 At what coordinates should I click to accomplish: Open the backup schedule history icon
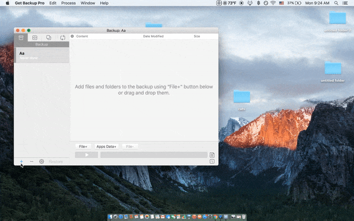212,161
